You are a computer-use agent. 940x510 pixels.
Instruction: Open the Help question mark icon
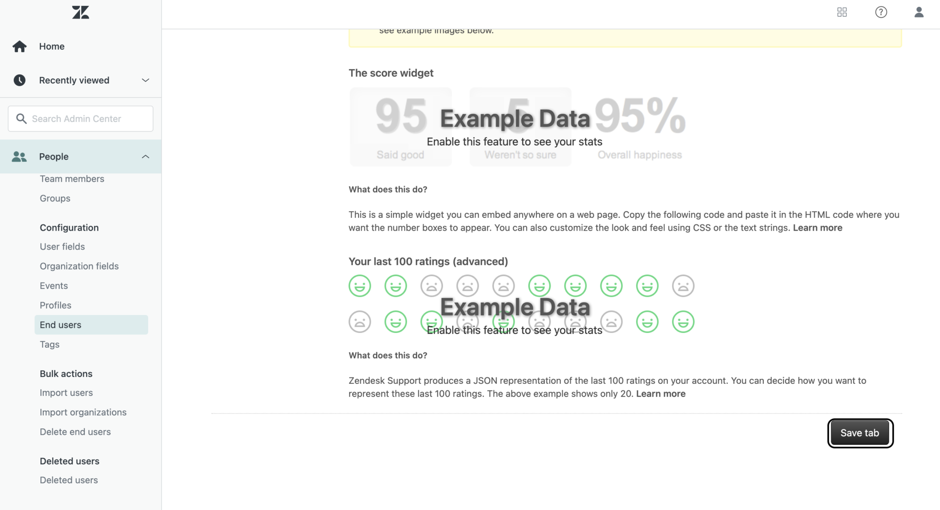tap(881, 12)
